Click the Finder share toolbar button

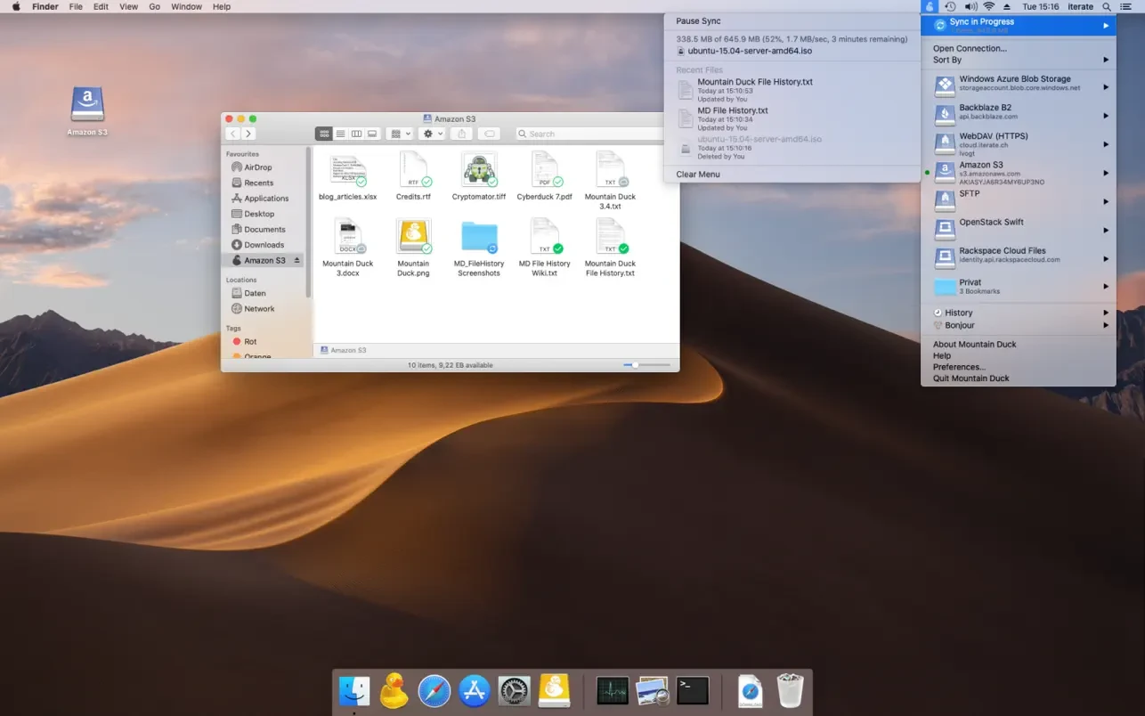coord(461,134)
